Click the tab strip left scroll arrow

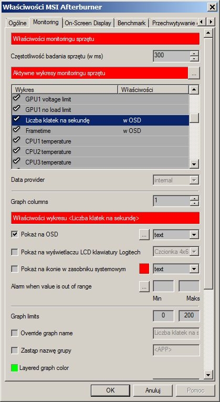202,22
